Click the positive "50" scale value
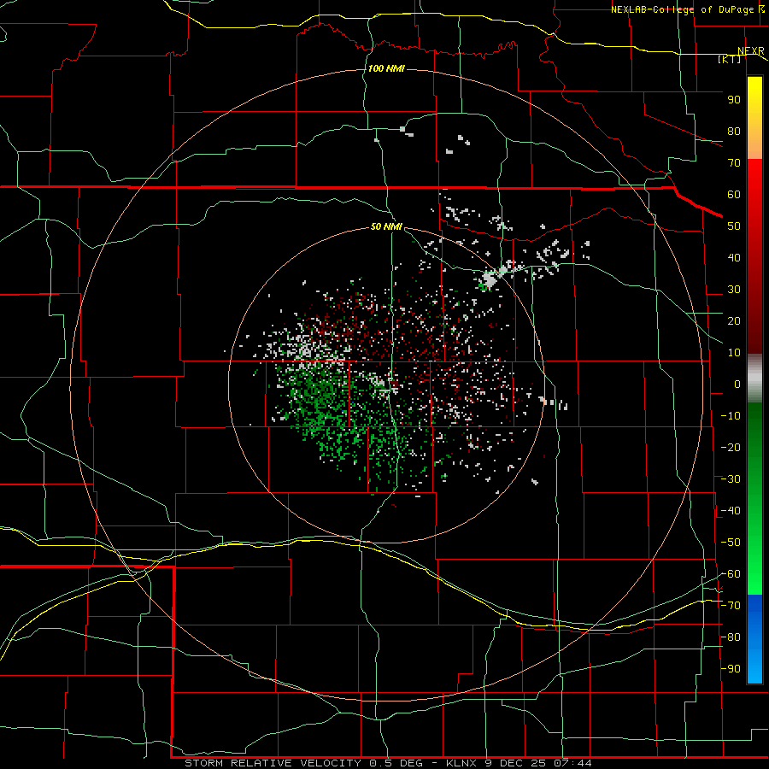The width and height of the screenshot is (769, 769). coord(734,226)
